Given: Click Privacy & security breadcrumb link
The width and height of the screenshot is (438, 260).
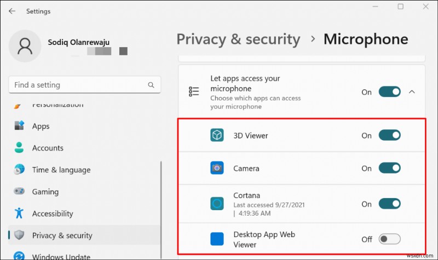Looking at the screenshot, I should tap(238, 39).
